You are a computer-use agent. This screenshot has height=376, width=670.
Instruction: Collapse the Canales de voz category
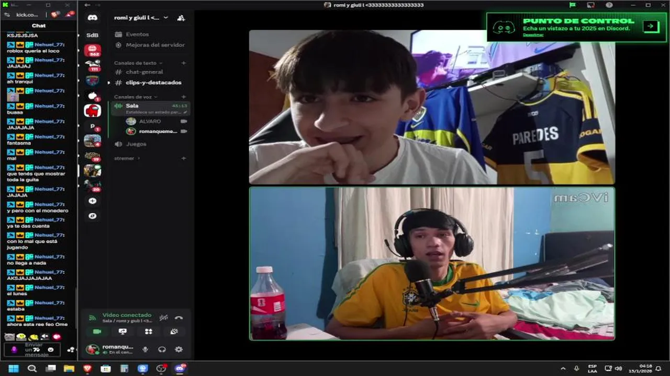pos(136,97)
